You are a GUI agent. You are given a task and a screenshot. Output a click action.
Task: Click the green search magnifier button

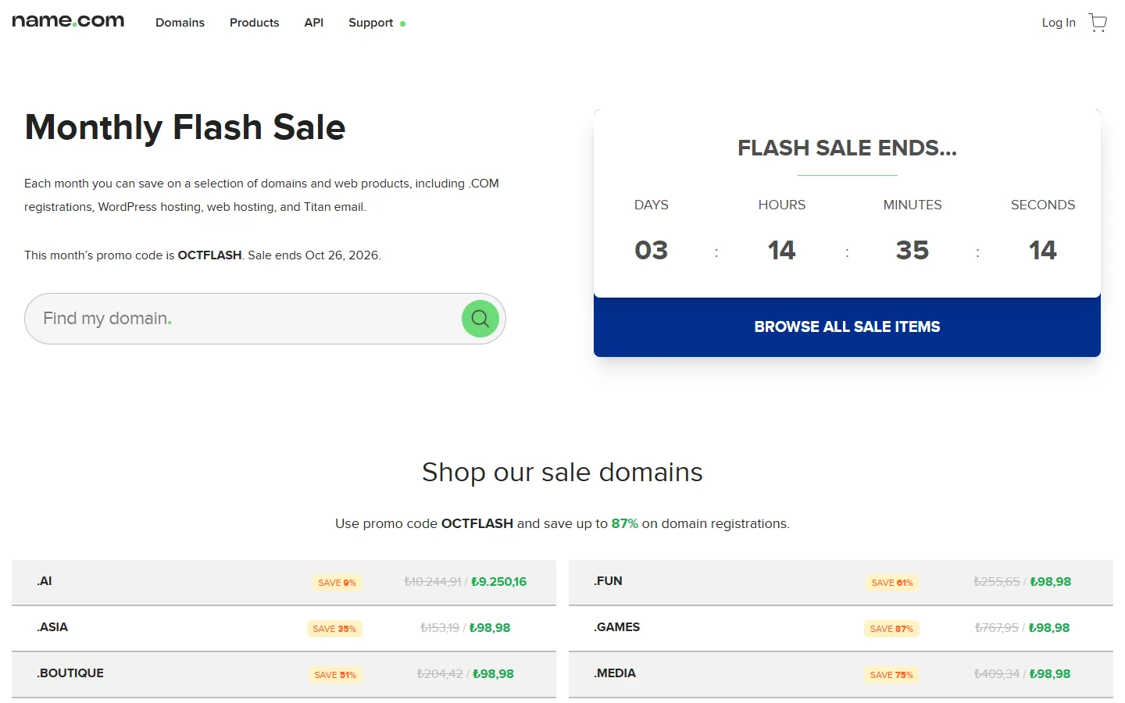480,319
